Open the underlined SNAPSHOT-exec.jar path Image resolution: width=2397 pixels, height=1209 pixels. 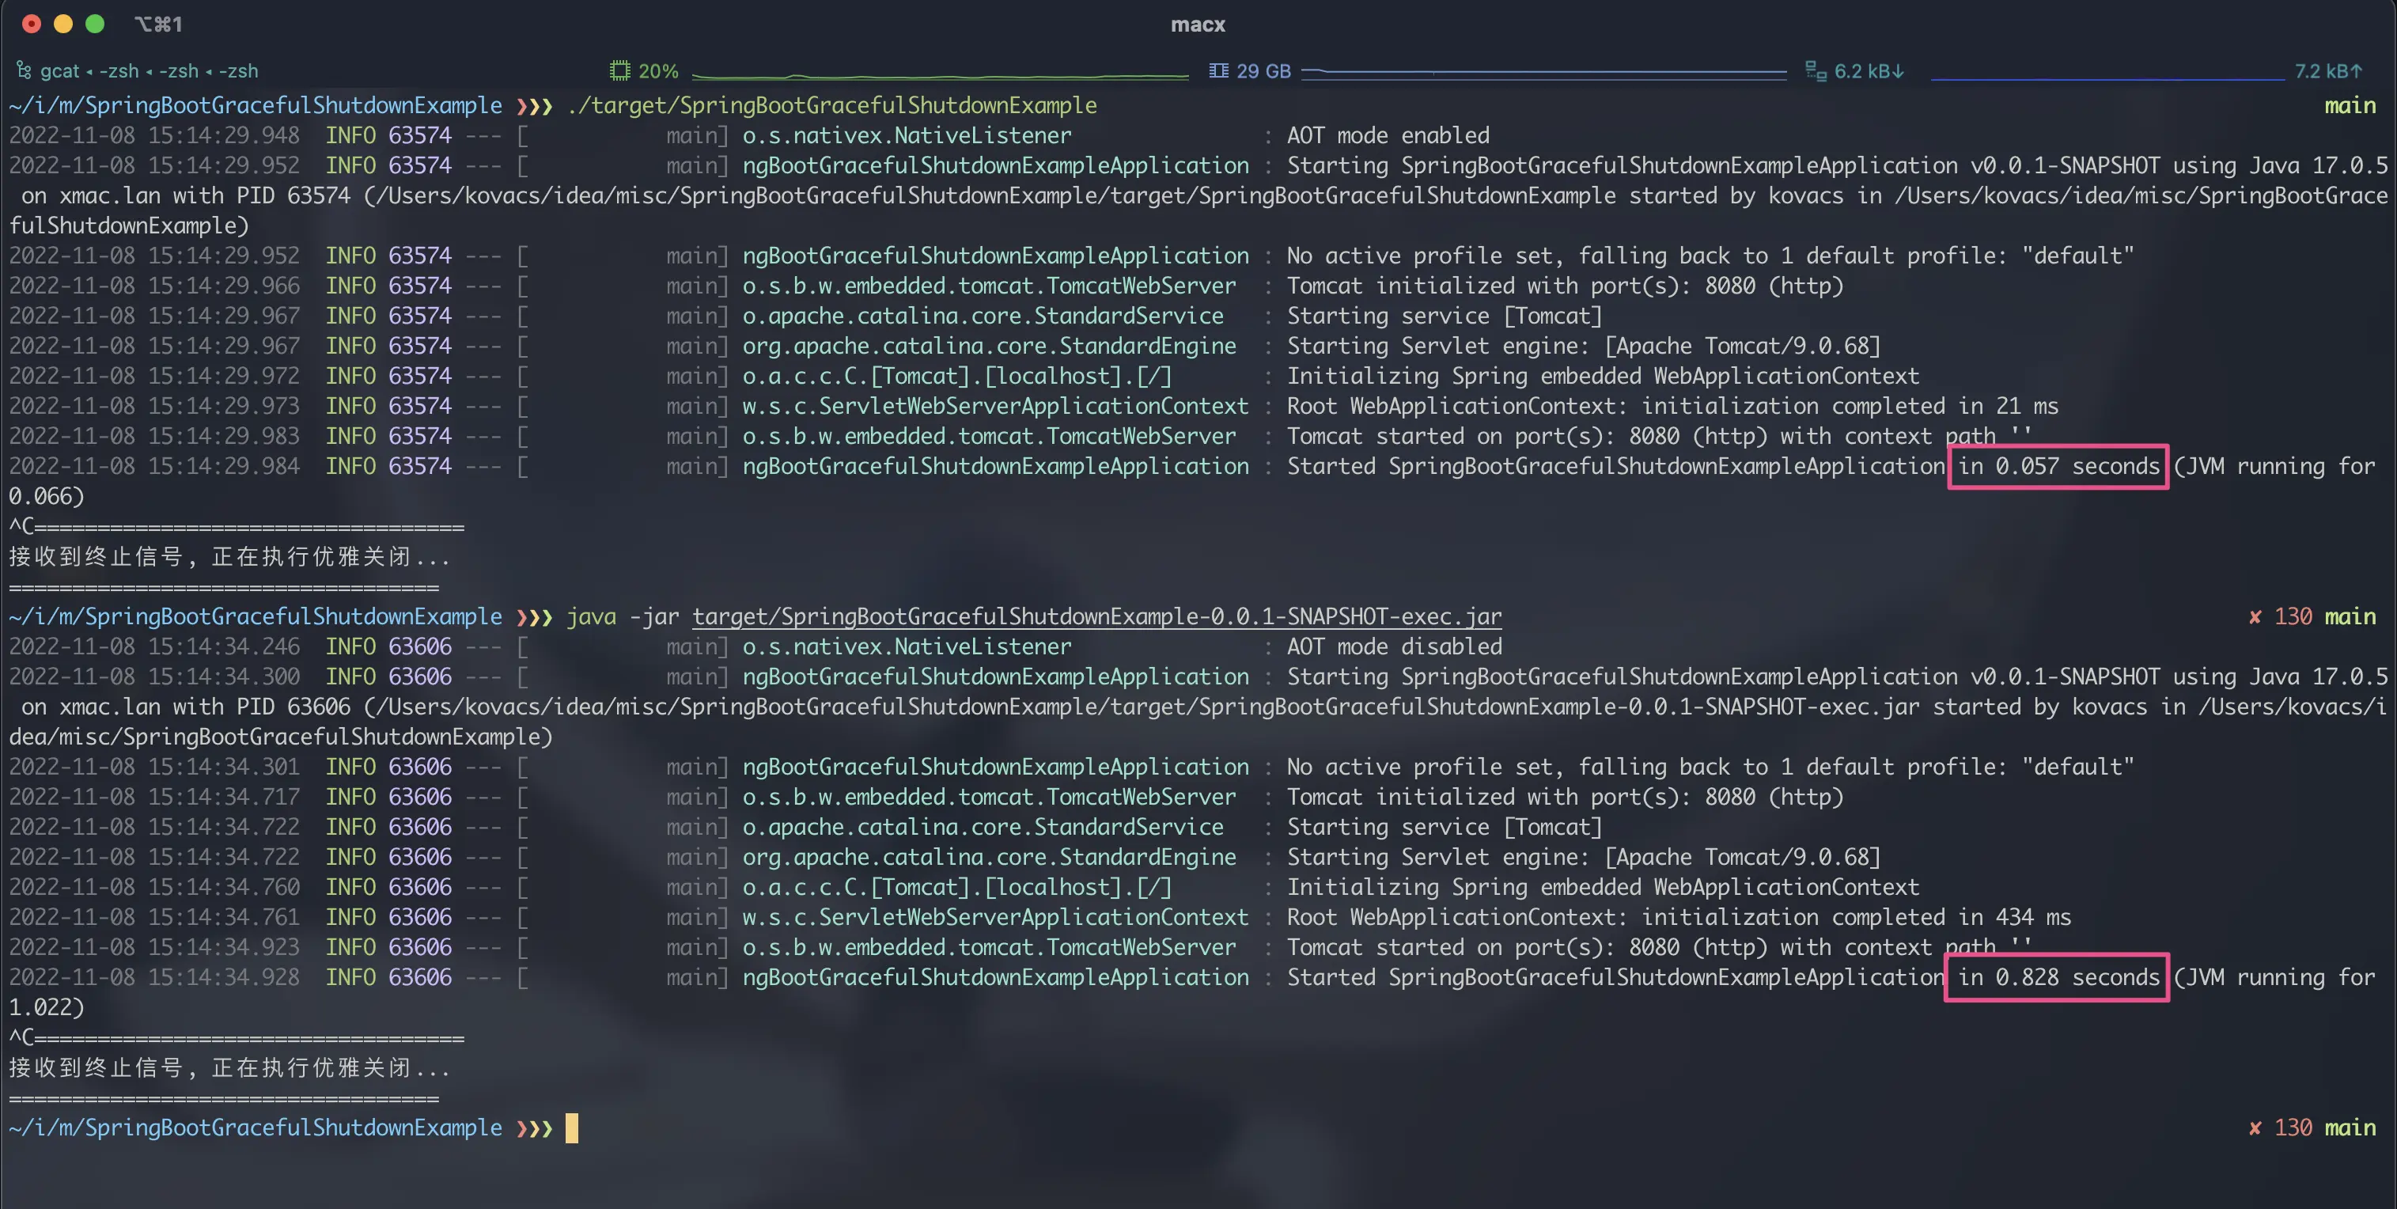[1097, 616]
